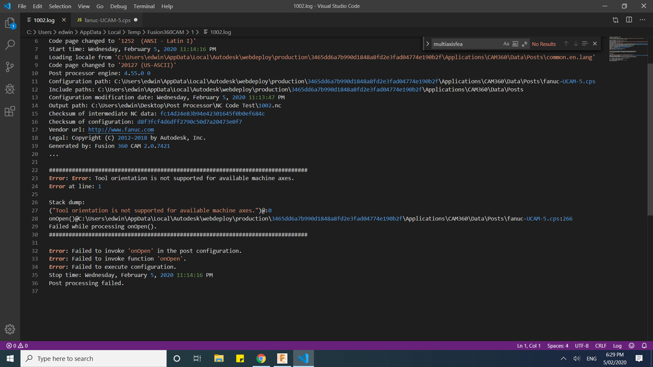Viewport: 653px width, 367px height.
Task: Open the Explorer panel in activity bar
Action: click(x=10, y=24)
